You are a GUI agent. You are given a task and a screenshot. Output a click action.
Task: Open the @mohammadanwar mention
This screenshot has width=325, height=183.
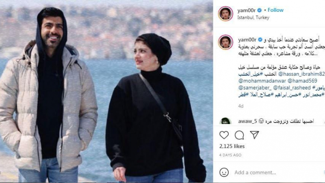pyautogui.click(x=262, y=81)
